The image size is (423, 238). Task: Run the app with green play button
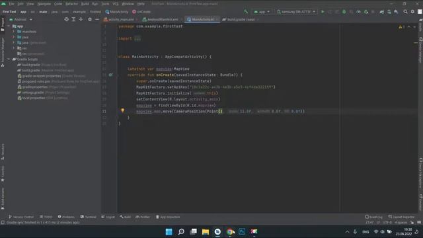pos(323,12)
